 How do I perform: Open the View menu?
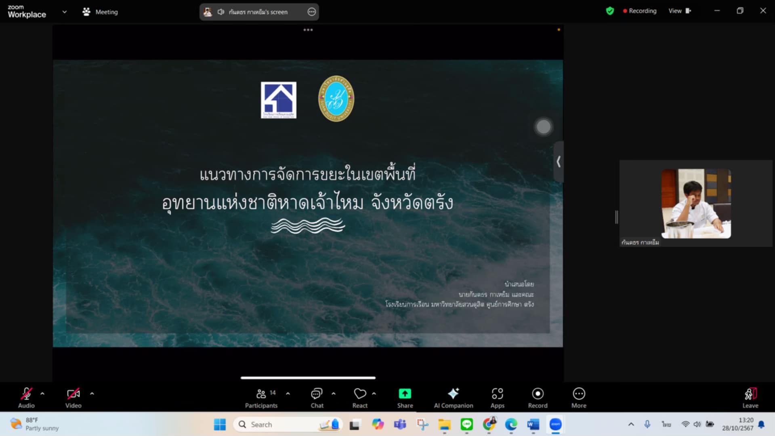coord(674,11)
